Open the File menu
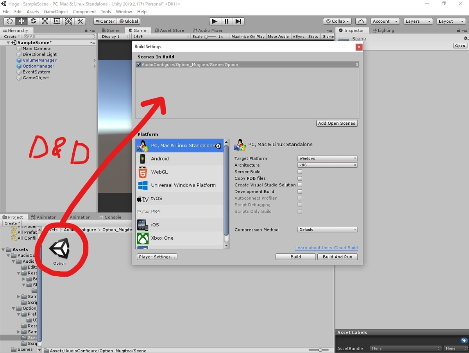 pos(6,12)
